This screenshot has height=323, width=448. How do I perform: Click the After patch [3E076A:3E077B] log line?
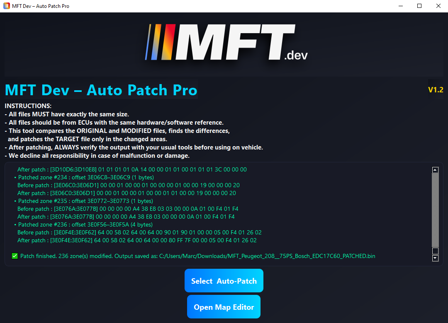(x=126, y=217)
